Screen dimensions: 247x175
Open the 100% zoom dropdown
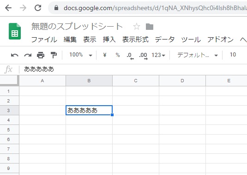tap(80, 55)
